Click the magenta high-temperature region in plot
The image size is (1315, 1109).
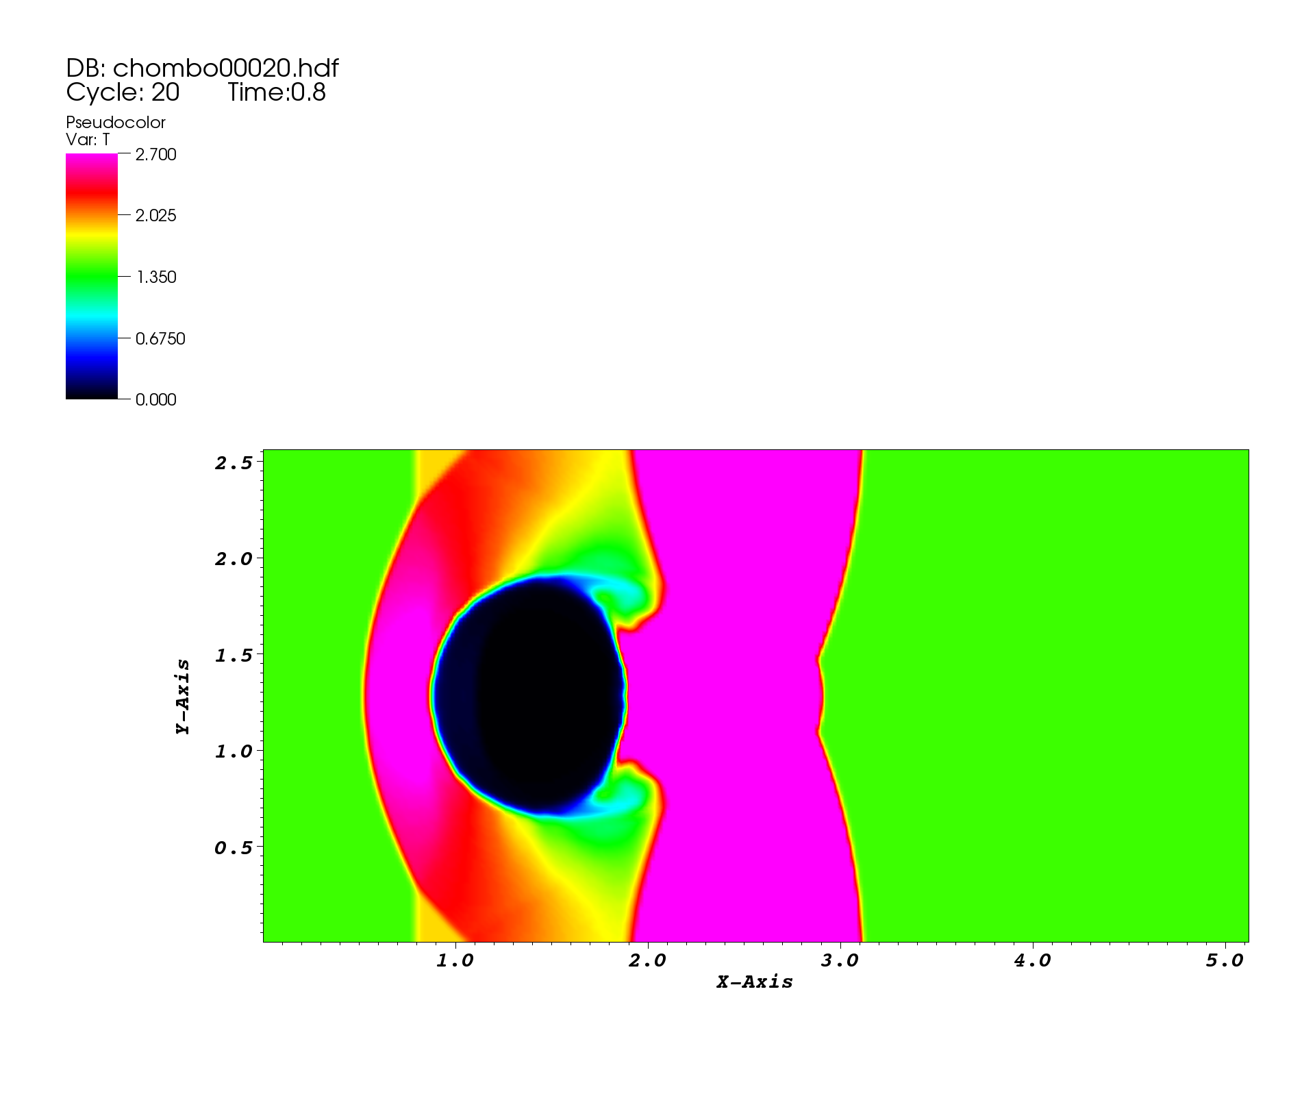pos(740,695)
